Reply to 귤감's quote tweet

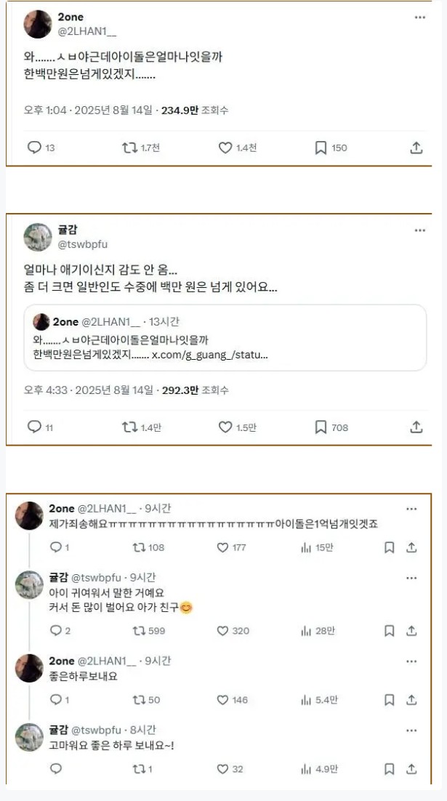34,427
